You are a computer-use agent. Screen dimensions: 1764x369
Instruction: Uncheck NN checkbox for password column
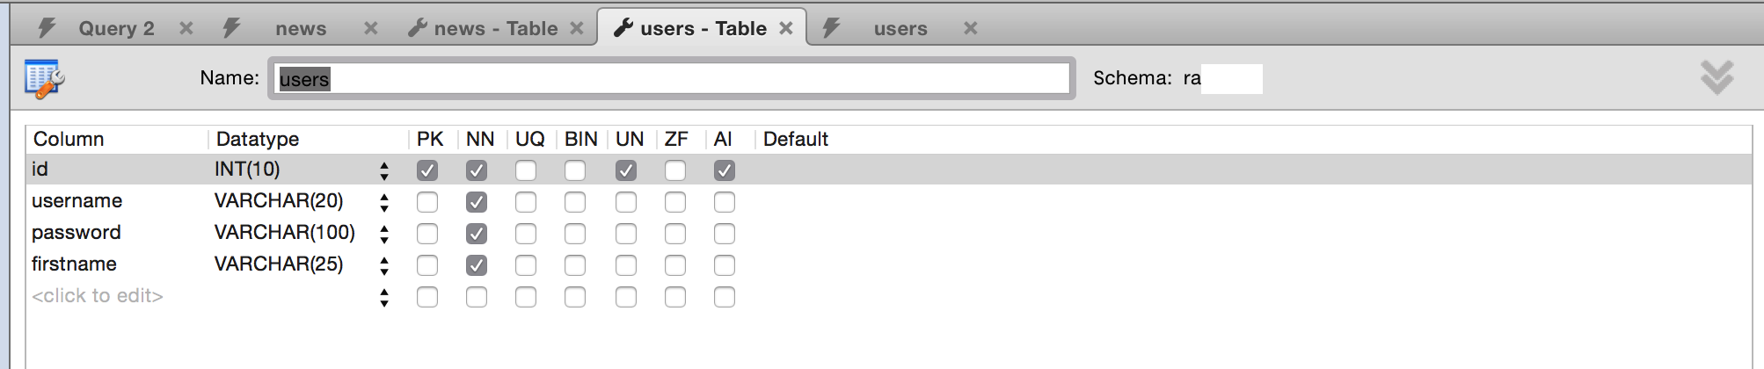click(477, 234)
